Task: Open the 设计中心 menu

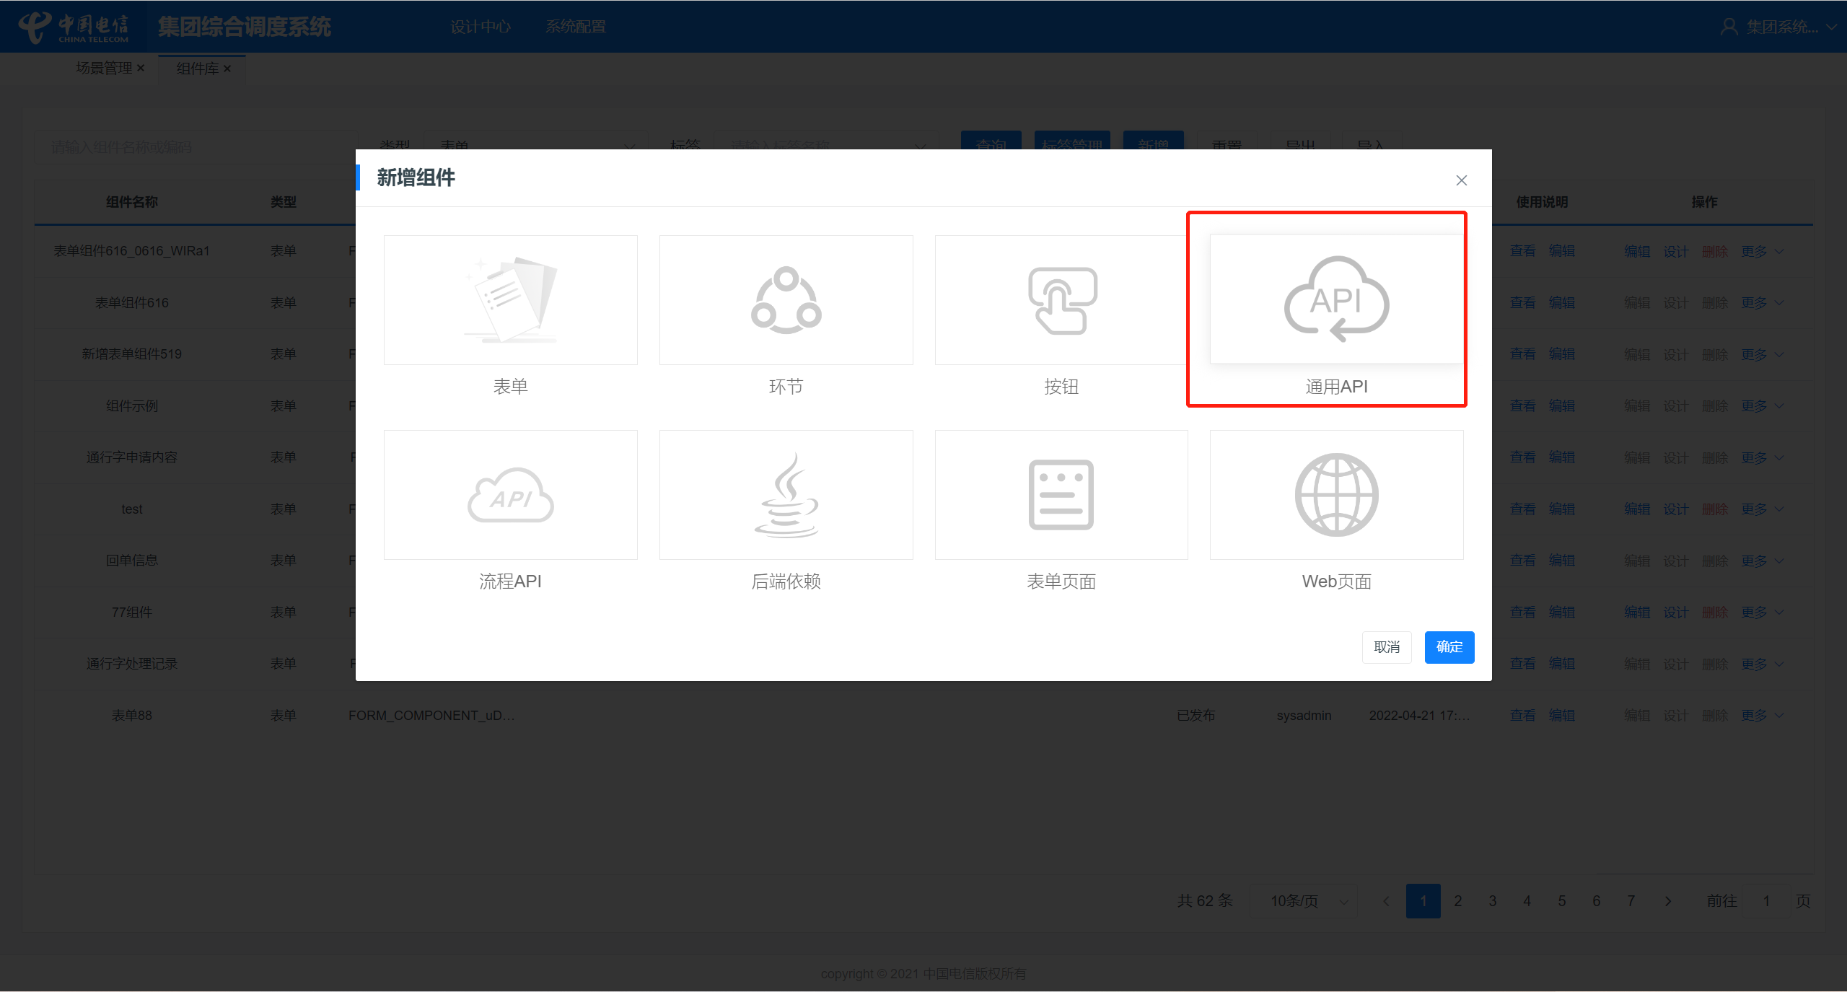Action: pos(481,27)
